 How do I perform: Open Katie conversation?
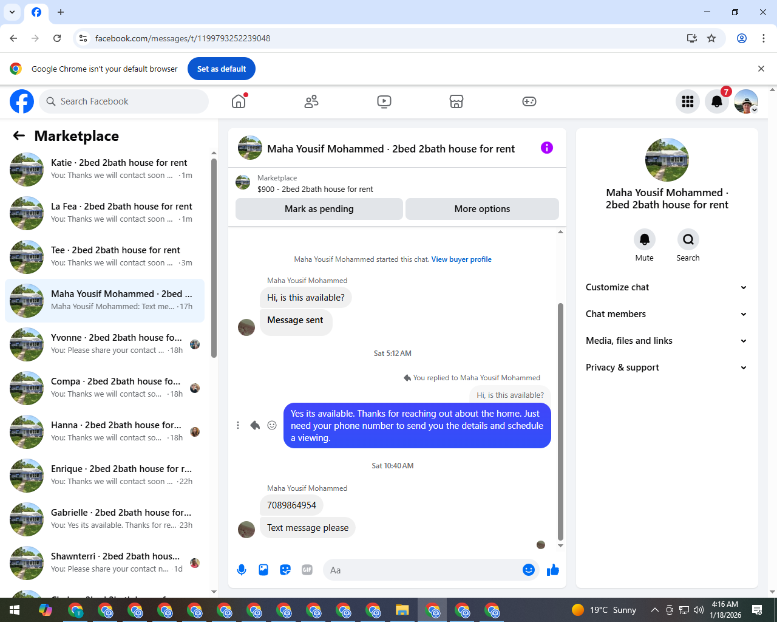[x=104, y=169]
